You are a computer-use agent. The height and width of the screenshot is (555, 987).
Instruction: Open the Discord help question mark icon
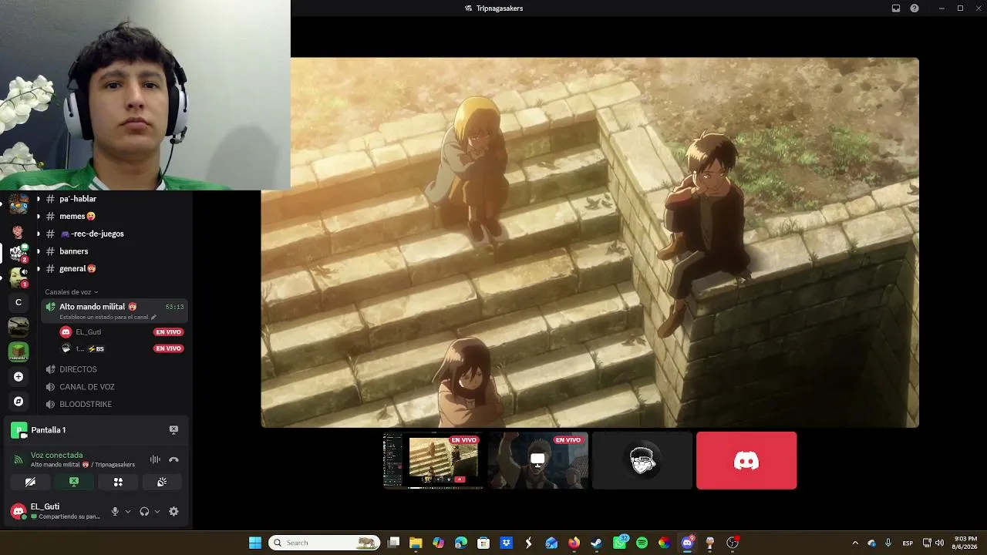[x=915, y=8]
